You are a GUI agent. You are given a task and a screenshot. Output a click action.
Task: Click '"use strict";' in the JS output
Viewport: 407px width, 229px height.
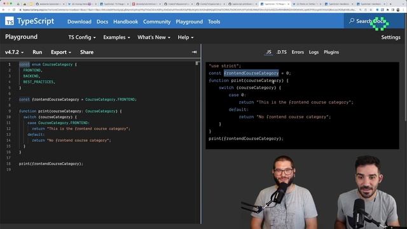pyautogui.click(x=224, y=66)
